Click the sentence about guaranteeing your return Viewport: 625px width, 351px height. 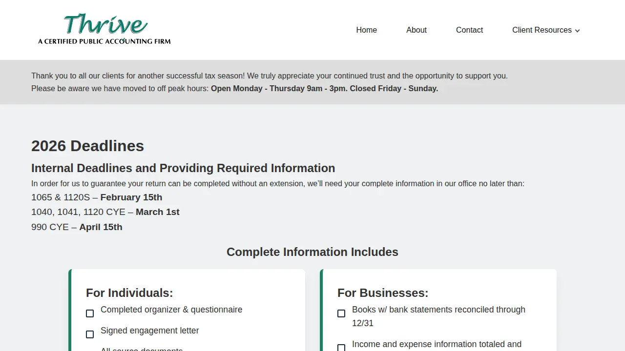pos(278,184)
